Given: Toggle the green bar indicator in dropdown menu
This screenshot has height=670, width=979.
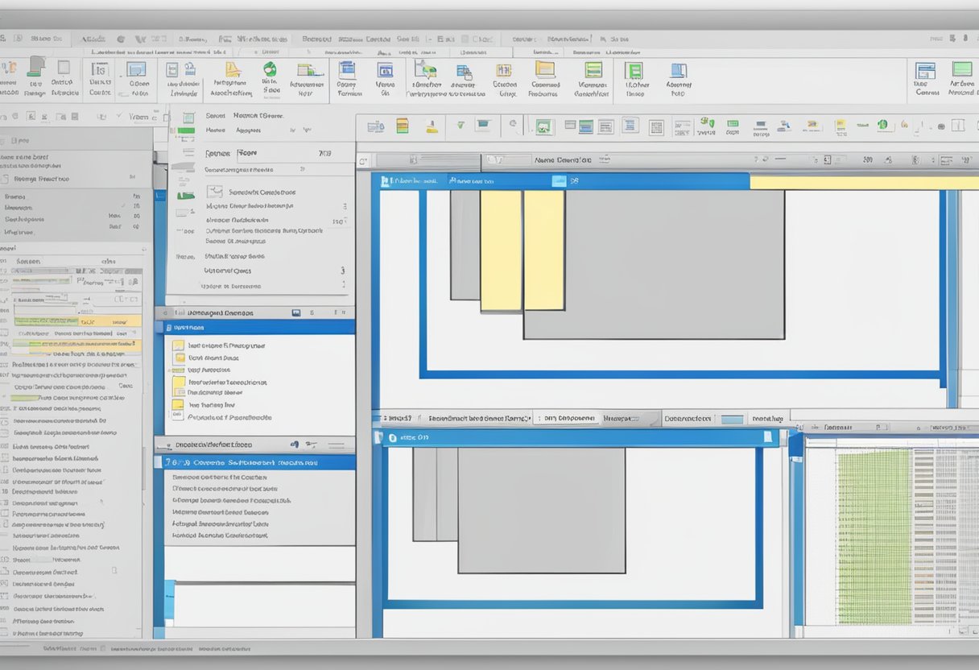Looking at the screenshot, I should pos(186,130).
